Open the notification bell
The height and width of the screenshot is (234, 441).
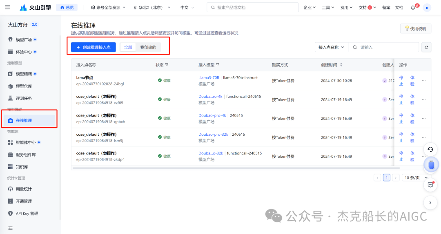coord(413,8)
